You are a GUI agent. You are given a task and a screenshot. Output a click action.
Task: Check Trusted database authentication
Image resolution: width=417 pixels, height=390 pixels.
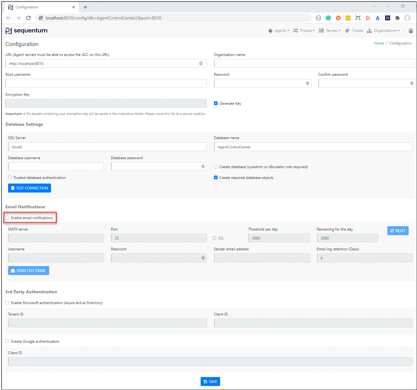pyautogui.click(x=10, y=177)
